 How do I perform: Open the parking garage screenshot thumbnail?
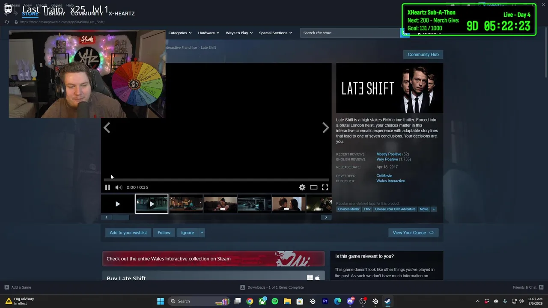point(255,204)
